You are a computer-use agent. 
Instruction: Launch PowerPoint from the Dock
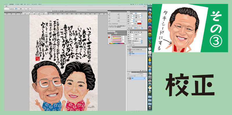[150, 45]
